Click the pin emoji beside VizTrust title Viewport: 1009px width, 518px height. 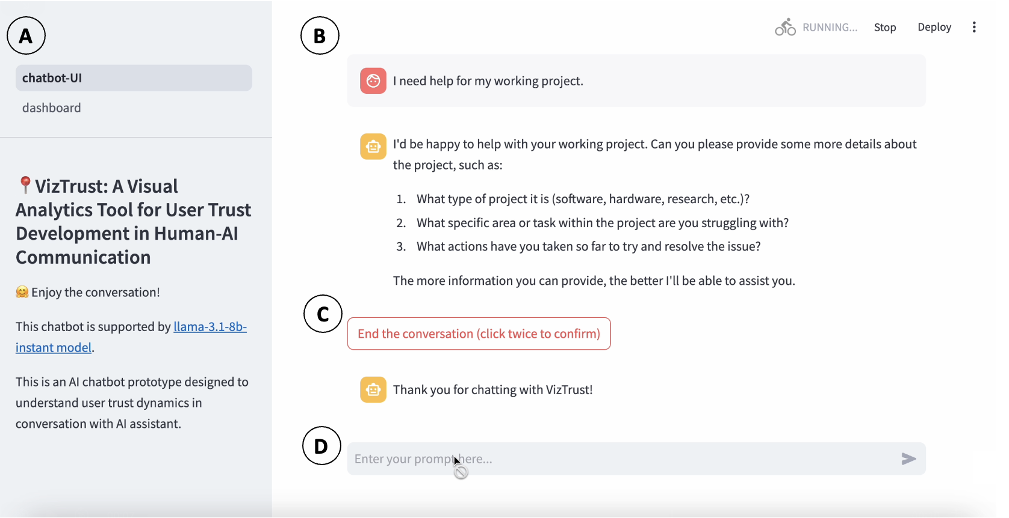click(25, 185)
